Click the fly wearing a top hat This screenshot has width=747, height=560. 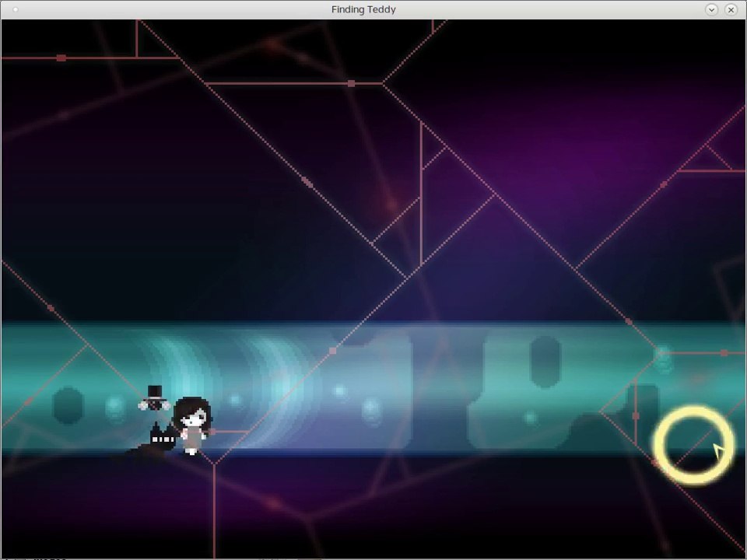point(154,398)
